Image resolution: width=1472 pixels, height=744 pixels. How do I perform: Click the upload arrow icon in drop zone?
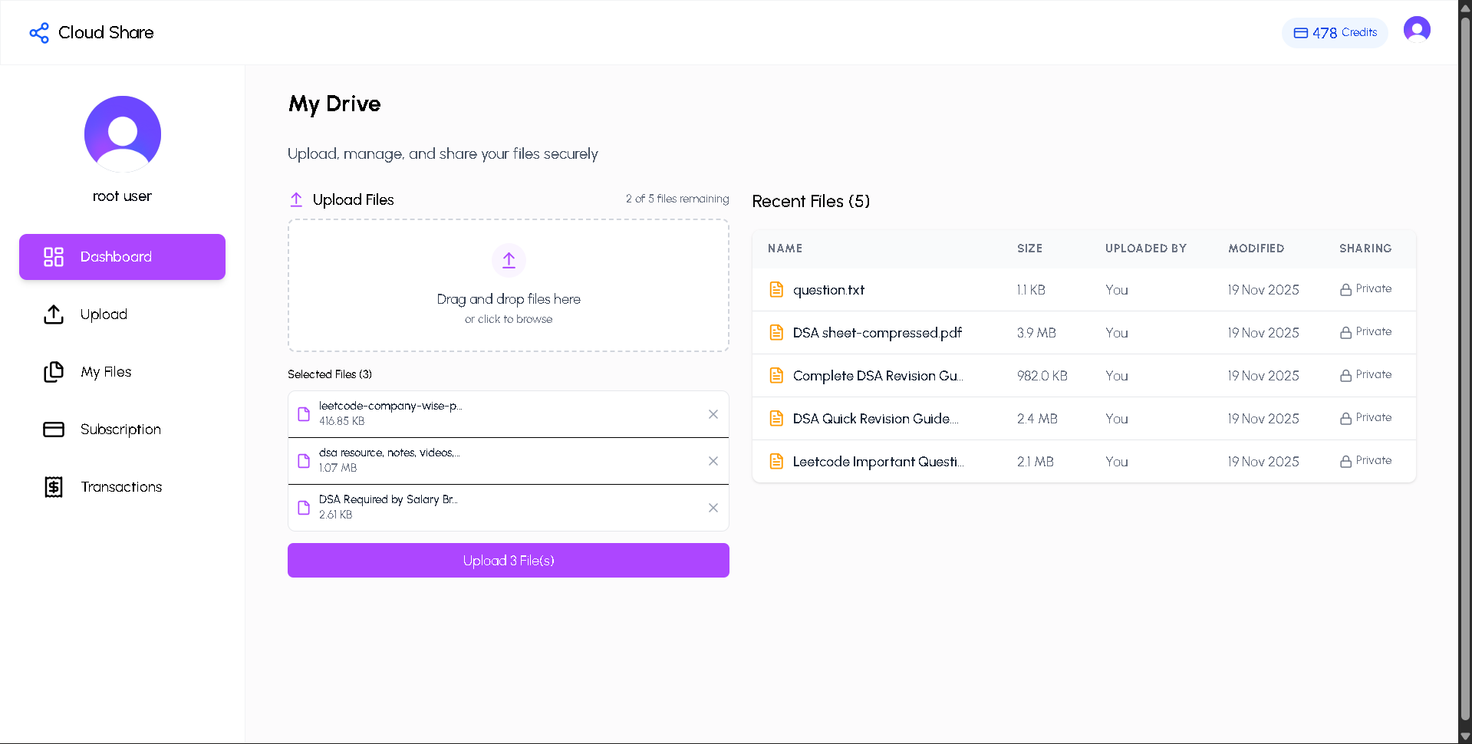coord(509,261)
